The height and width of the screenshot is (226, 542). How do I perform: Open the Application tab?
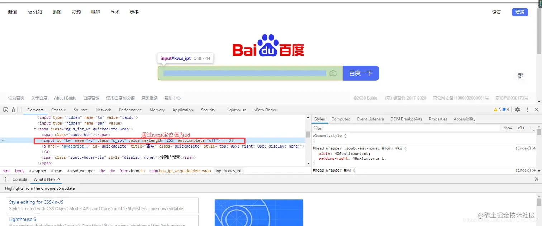click(x=183, y=110)
